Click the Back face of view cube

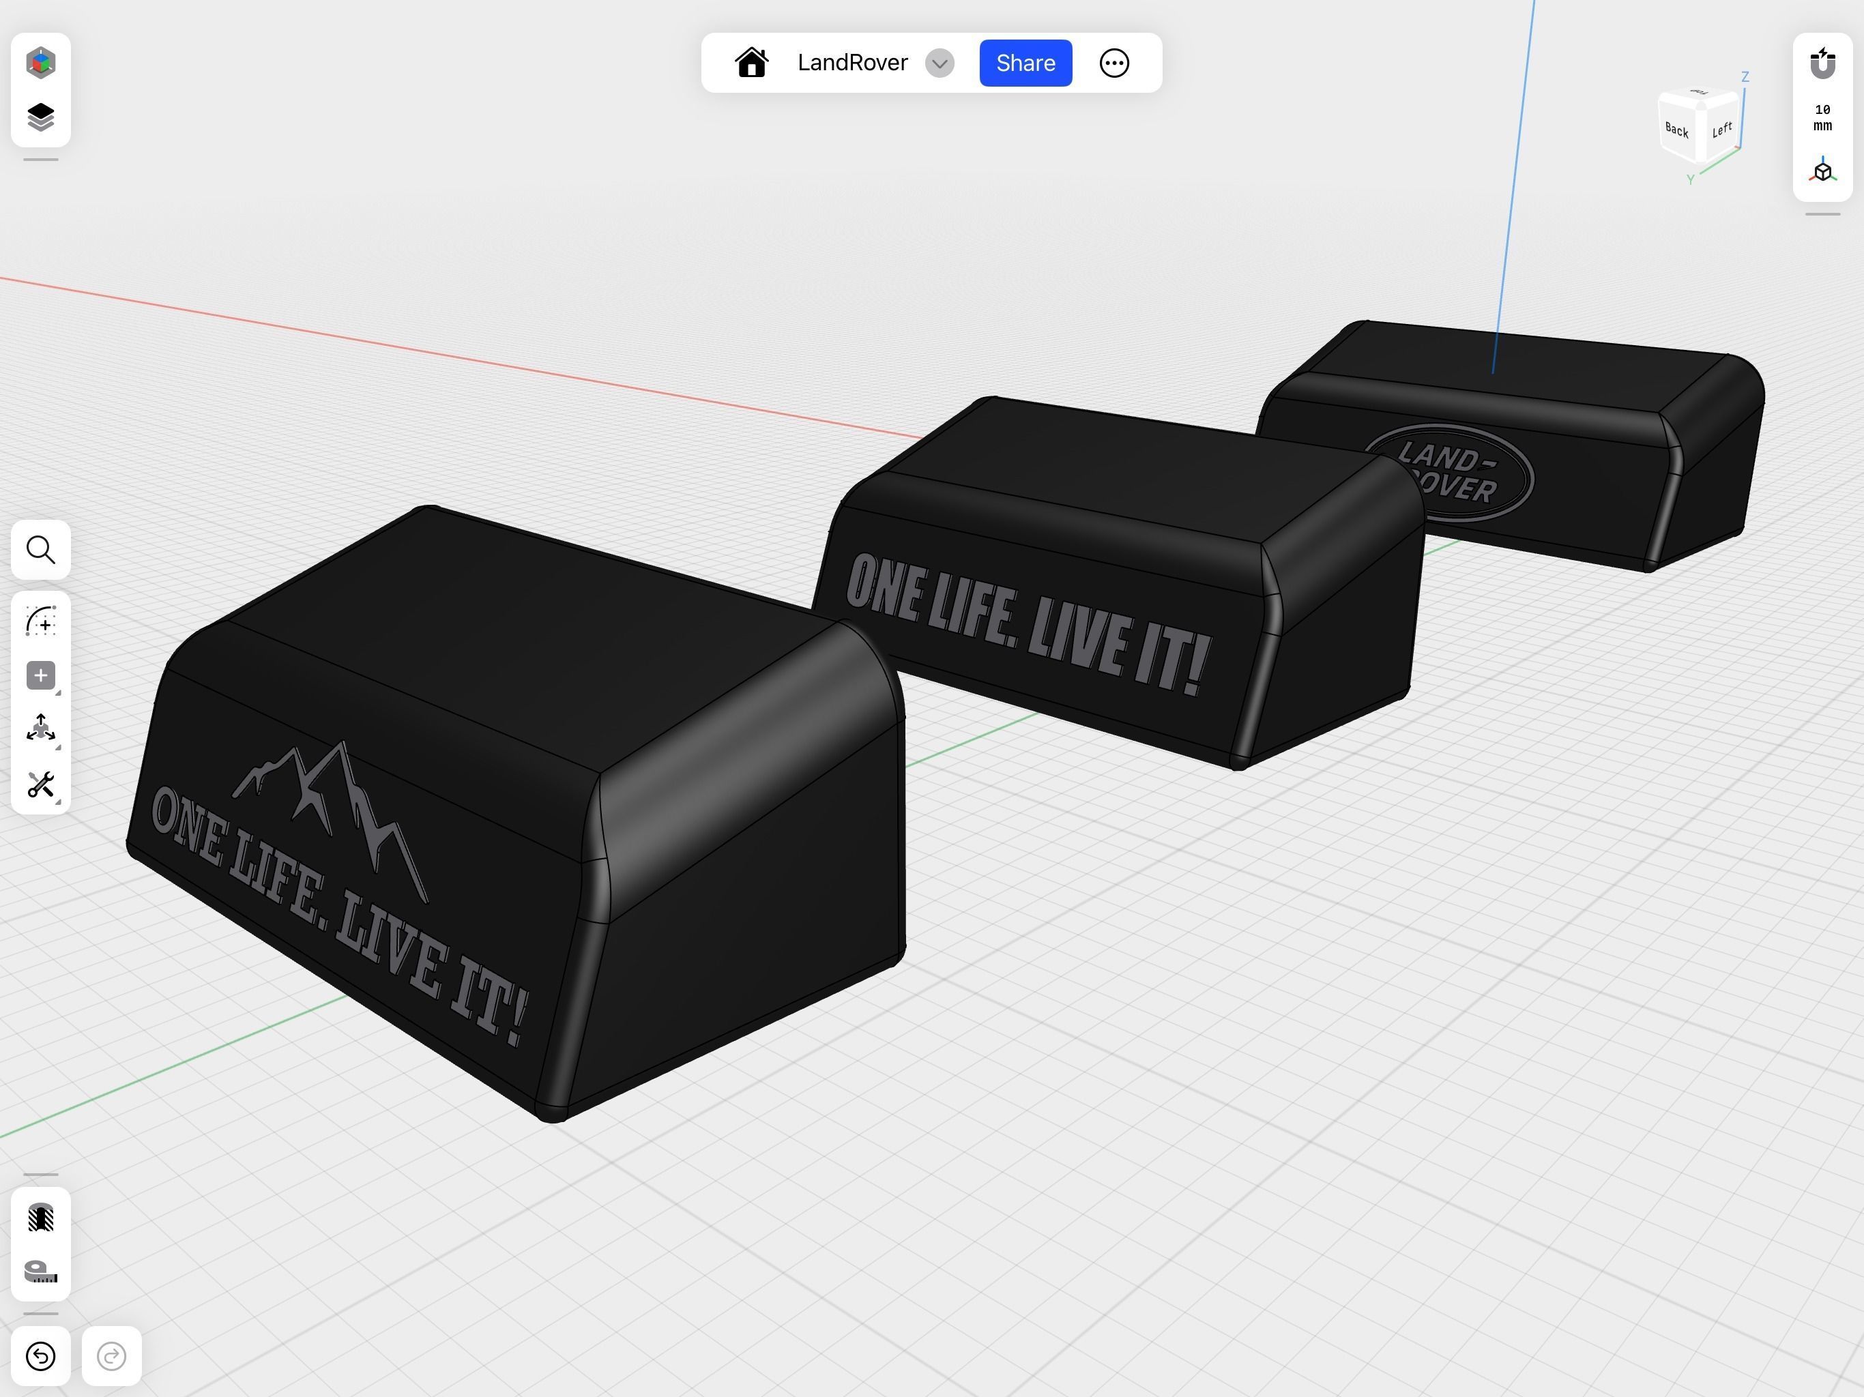point(1677,130)
